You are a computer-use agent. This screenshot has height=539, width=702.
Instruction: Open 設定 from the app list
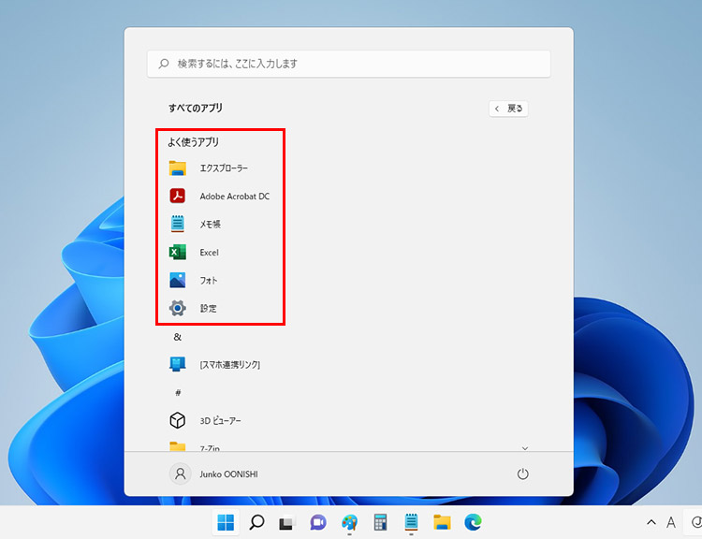coord(208,308)
